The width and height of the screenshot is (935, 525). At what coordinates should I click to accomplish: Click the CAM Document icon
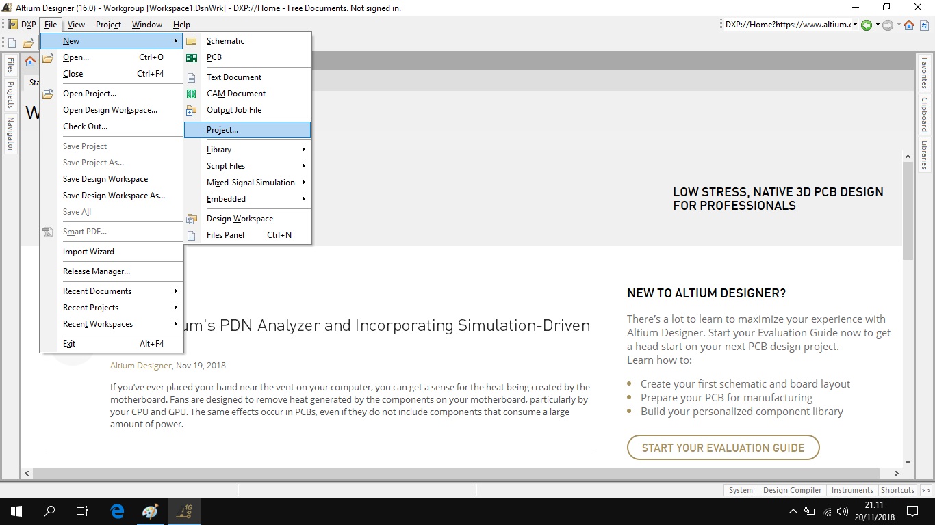tap(192, 94)
